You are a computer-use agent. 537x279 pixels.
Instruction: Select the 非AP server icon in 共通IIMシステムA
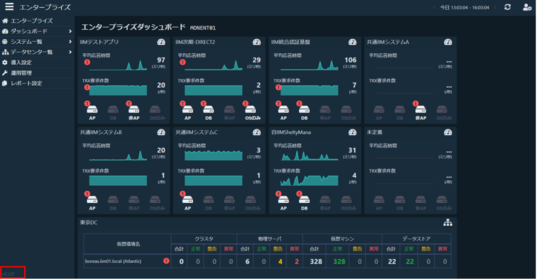(x=421, y=110)
